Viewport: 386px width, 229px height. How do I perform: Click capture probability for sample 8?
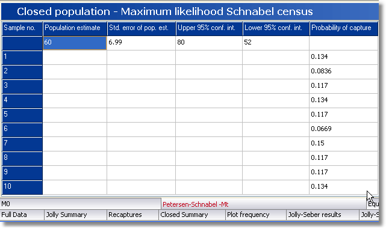tap(344, 159)
